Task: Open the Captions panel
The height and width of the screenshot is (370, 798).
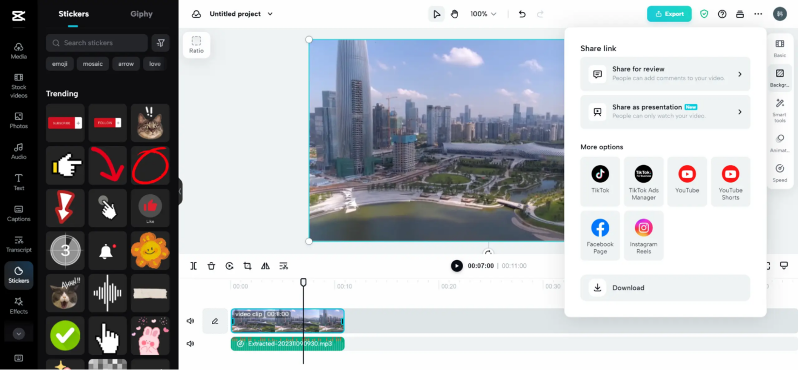Action: (x=18, y=213)
